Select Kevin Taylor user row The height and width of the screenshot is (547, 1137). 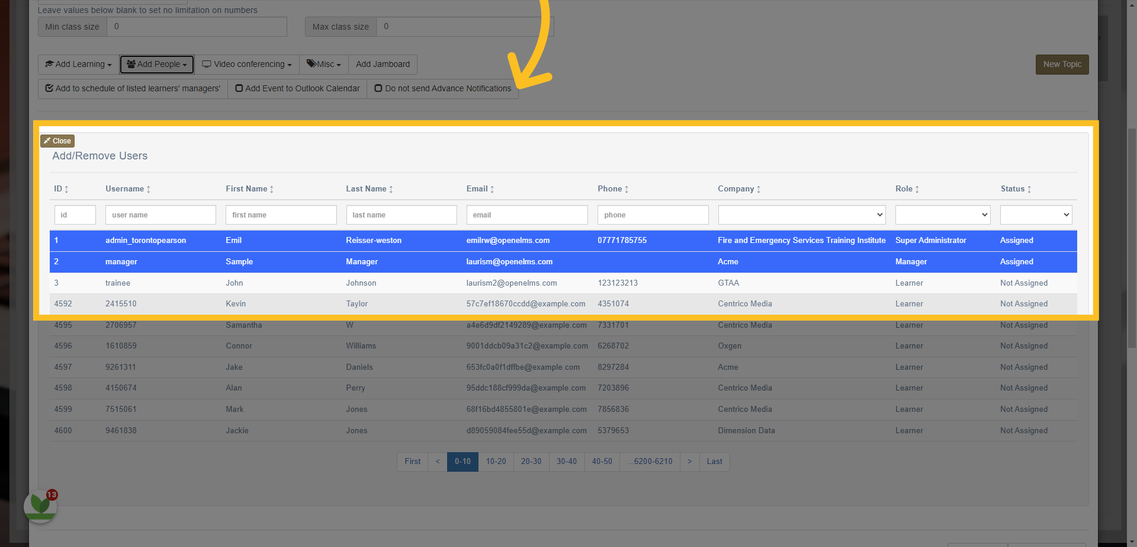[x=563, y=304]
